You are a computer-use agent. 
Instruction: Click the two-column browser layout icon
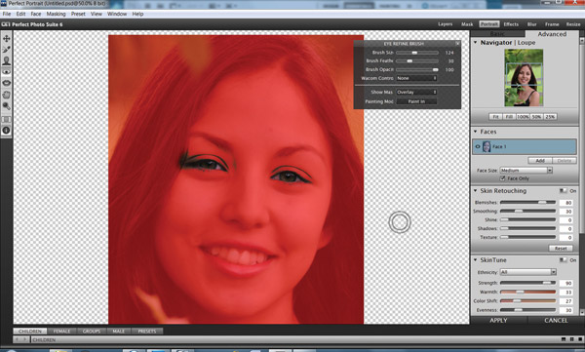[571, 339]
